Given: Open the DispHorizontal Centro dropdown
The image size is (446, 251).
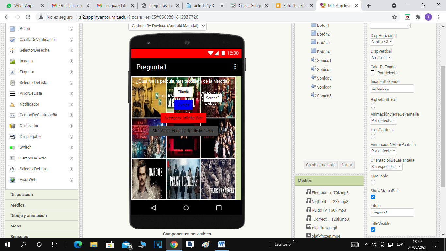Looking at the screenshot, I should (x=382, y=42).
